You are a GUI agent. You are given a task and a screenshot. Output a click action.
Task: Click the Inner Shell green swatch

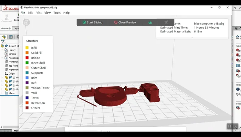[27, 63]
